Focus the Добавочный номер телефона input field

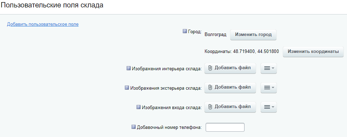(x=225, y=127)
